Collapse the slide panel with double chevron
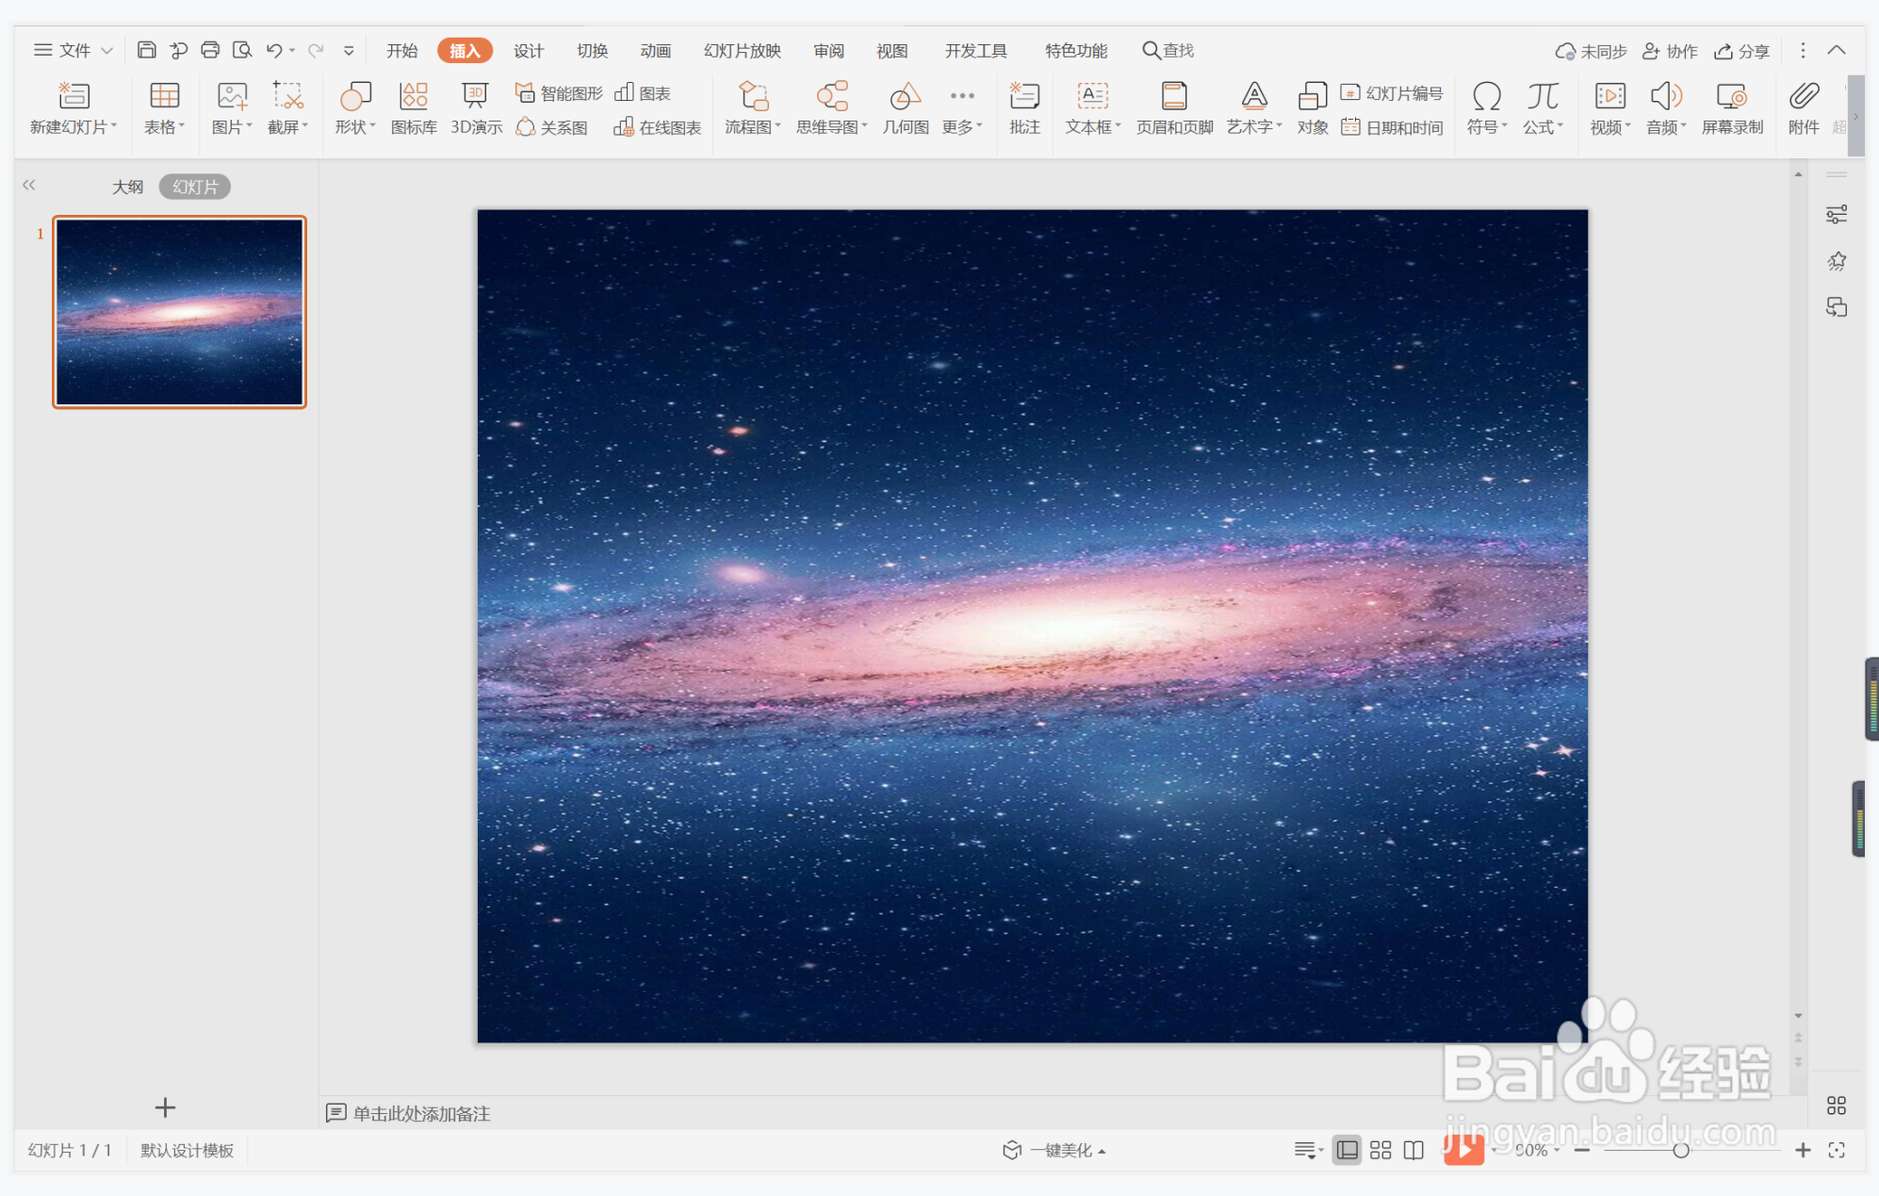 coord(29,185)
